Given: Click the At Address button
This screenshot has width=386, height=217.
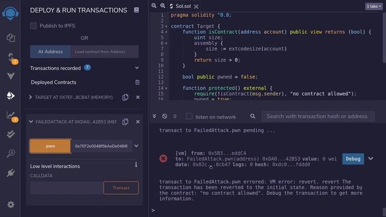Looking at the screenshot, I should pos(51,52).
